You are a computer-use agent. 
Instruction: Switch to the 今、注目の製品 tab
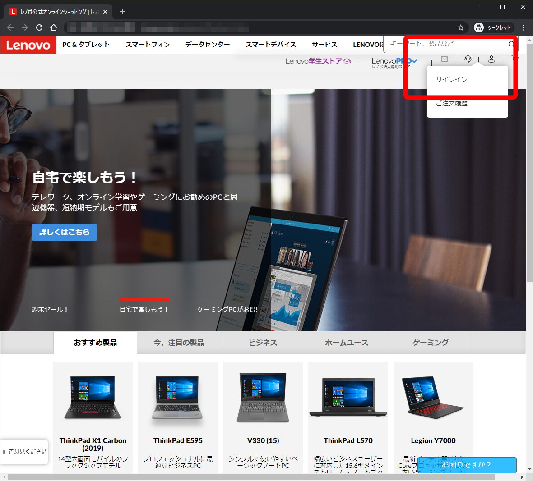point(179,343)
